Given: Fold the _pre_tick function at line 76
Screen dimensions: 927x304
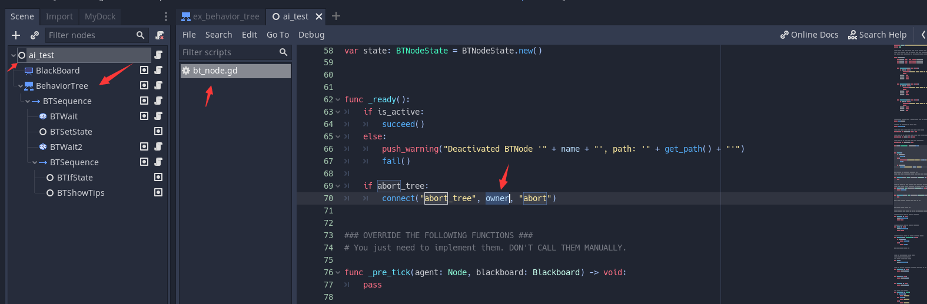Looking at the screenshot, I should [x=338, y=273].
